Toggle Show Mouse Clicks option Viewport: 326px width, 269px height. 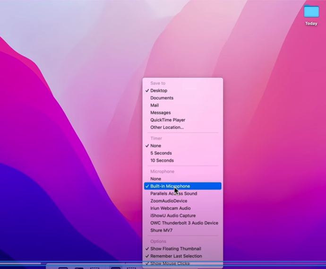pyautogui.click(x=182, y=263)
